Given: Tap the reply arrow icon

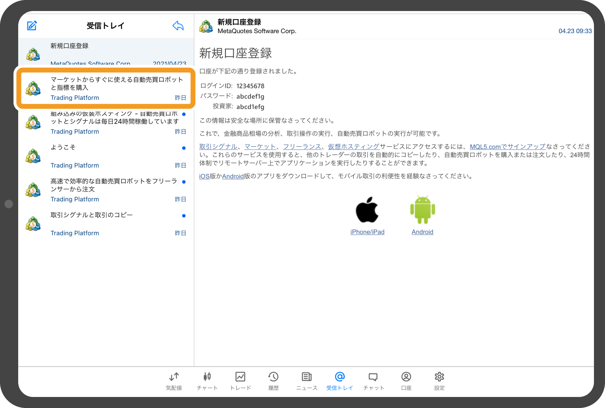Looking at the screenshot, I should (178, 26).
